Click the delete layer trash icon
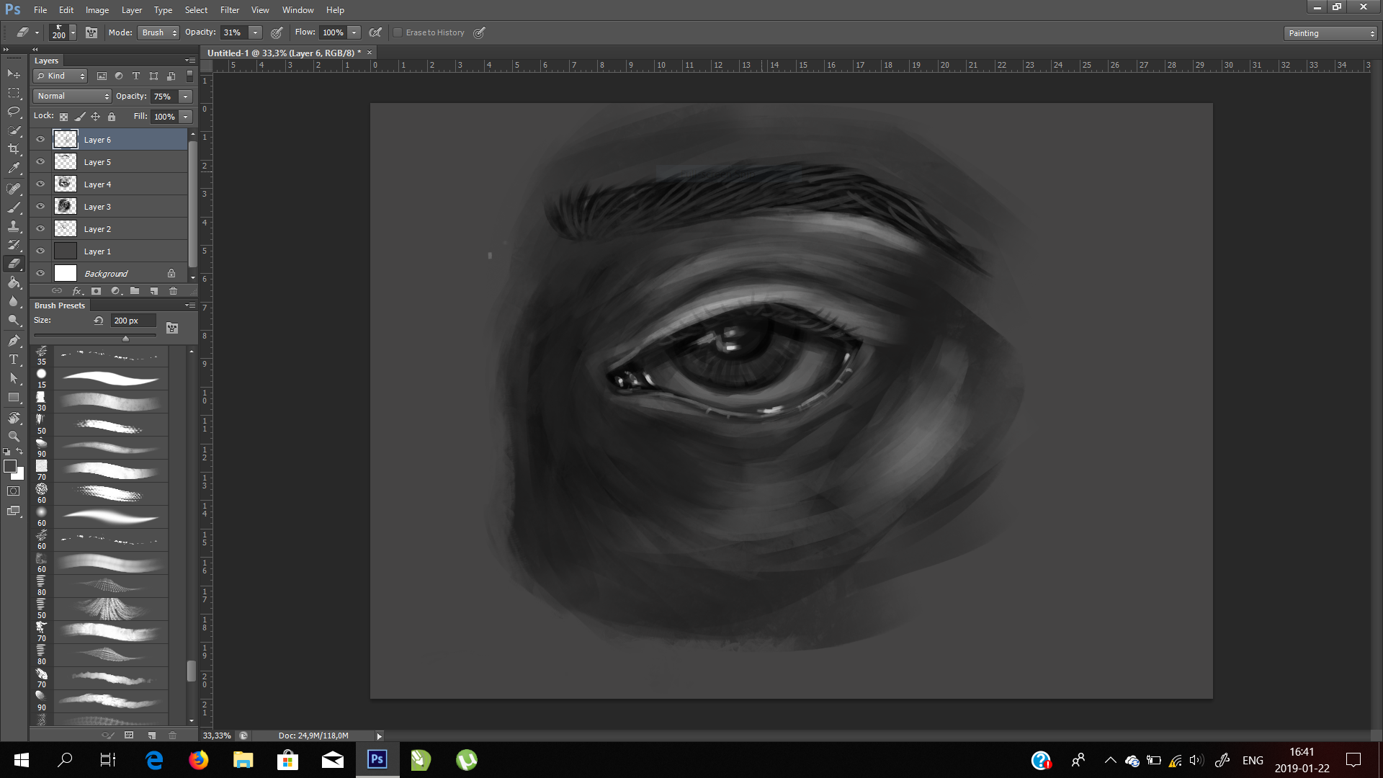This screenshot has width=1383, height=778. click(173, 291)
